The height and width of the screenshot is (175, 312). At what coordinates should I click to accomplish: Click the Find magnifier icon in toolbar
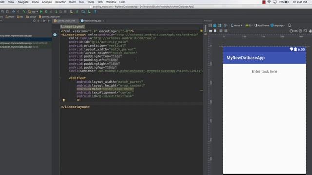click(3, 12)
